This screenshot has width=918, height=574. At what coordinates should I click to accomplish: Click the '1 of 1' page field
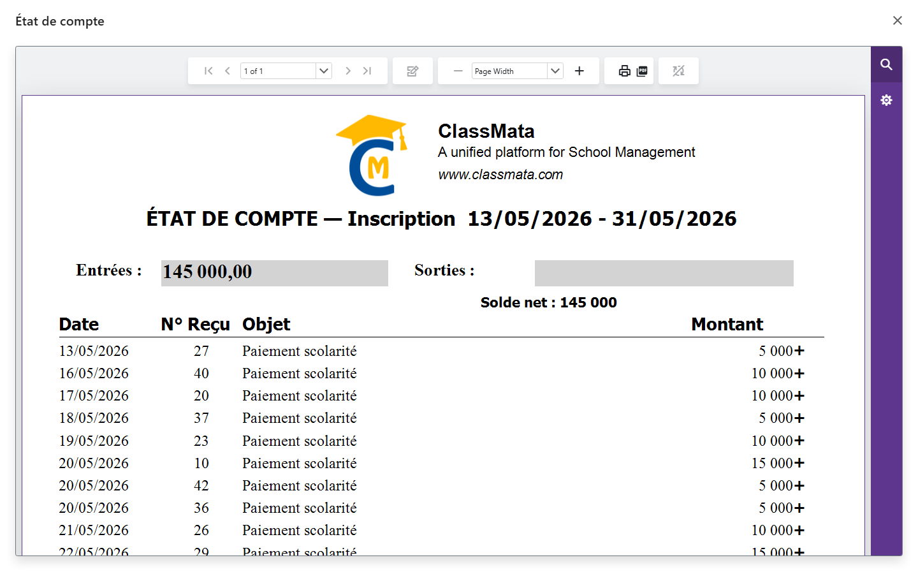click(x=278, y=71)
